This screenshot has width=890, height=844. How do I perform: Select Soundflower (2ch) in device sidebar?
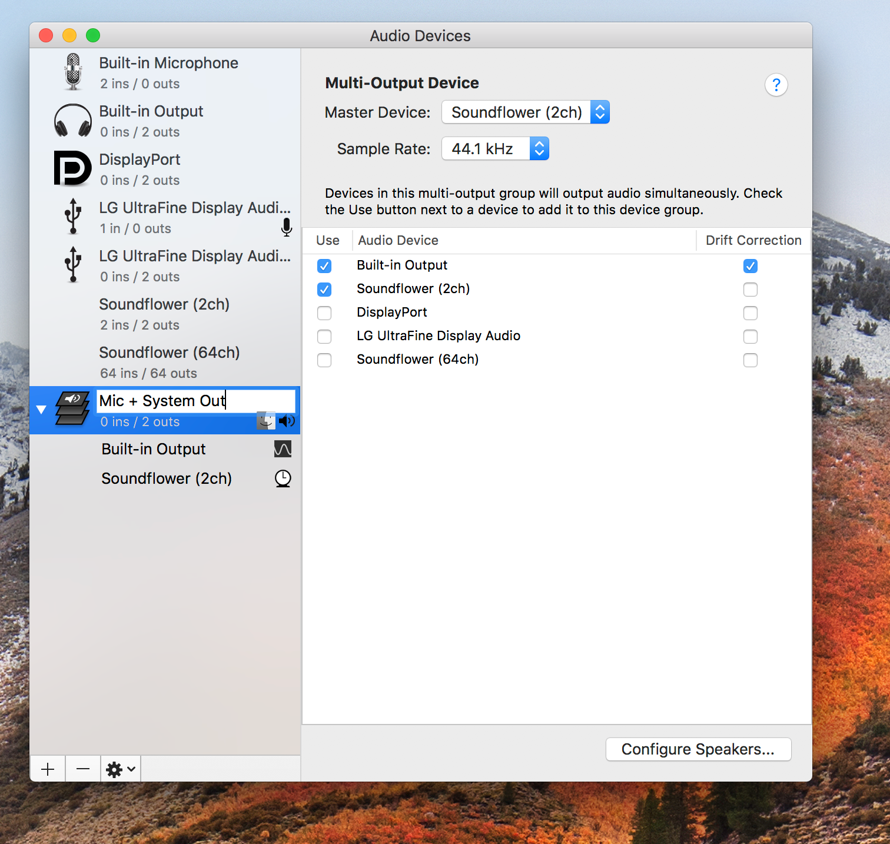165,314
